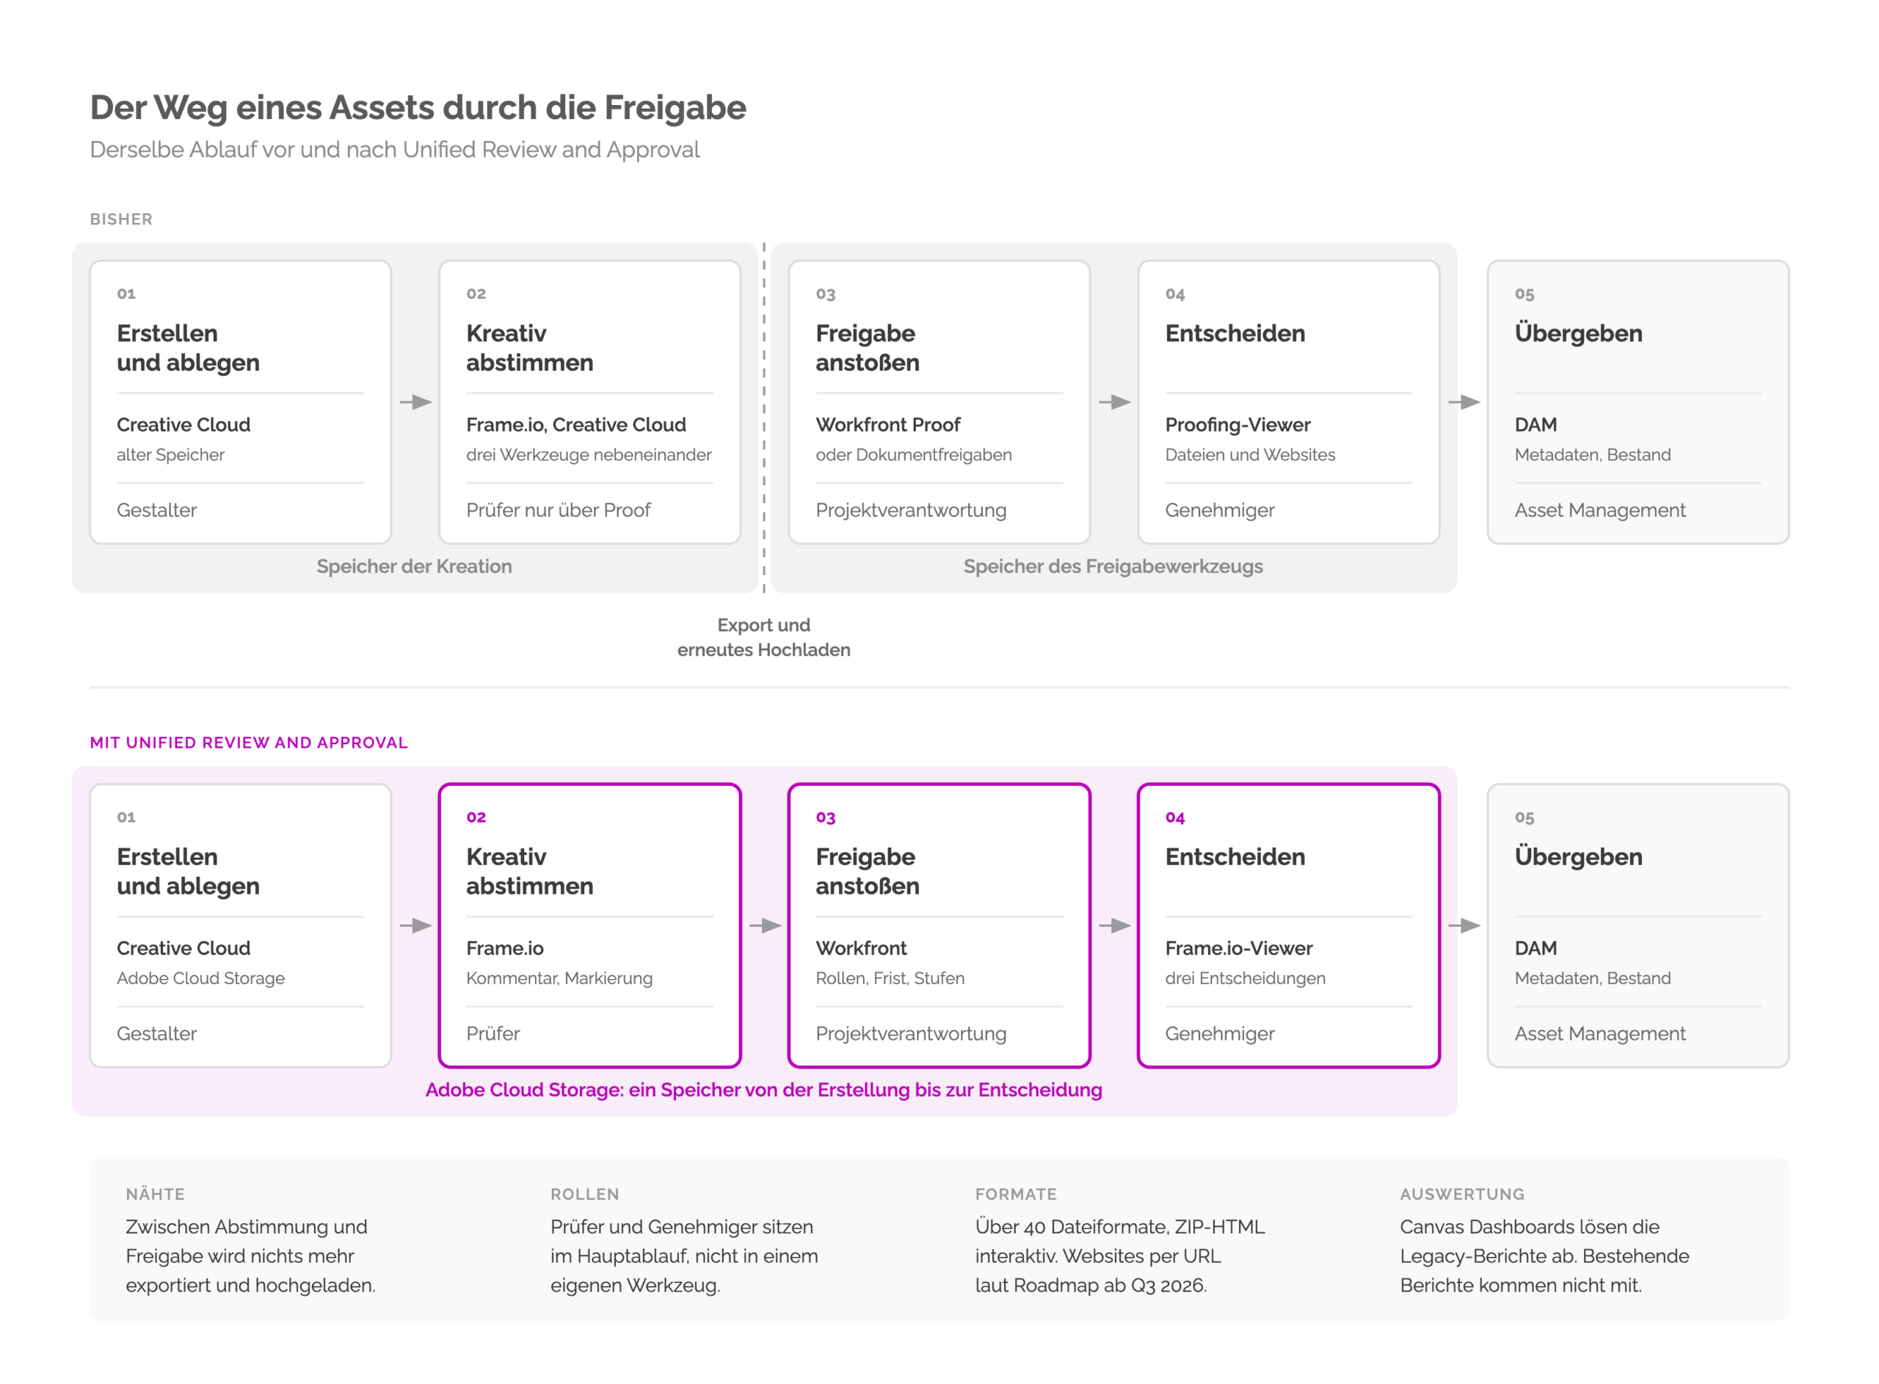
Task: Click the "Prüfer nur über Proof" role
Action: [x=559, y=510]
